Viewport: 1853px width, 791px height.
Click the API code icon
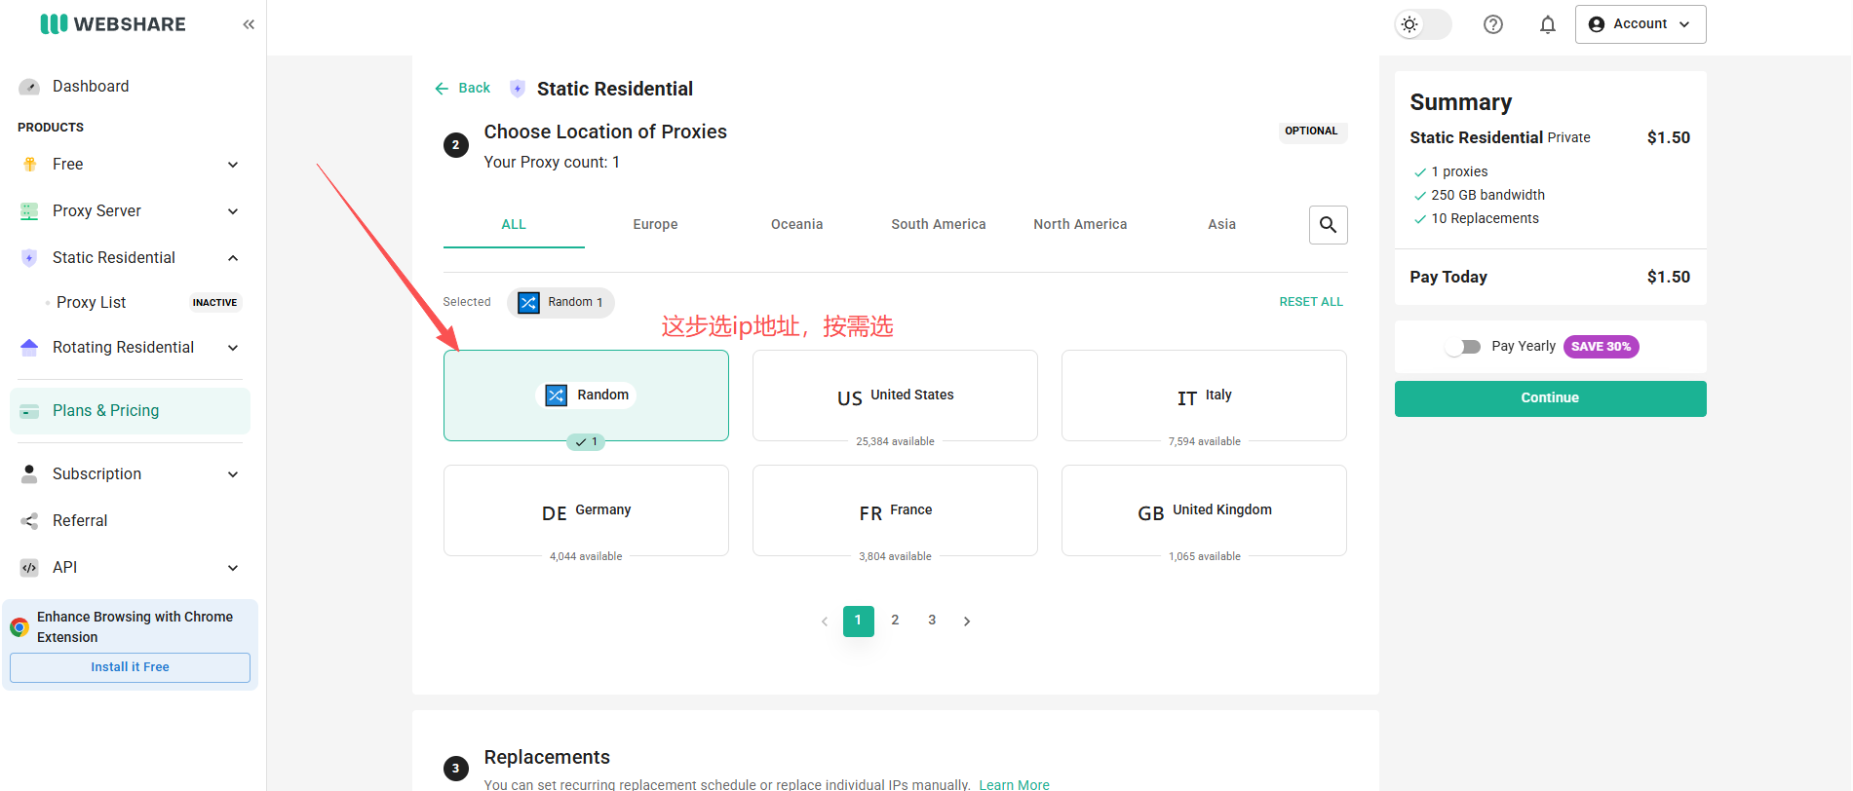29,568
